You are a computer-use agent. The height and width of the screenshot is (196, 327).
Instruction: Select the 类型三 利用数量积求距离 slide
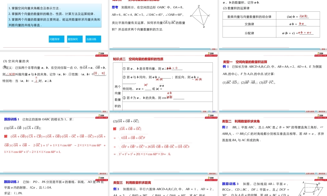click(x=163, y=186)
